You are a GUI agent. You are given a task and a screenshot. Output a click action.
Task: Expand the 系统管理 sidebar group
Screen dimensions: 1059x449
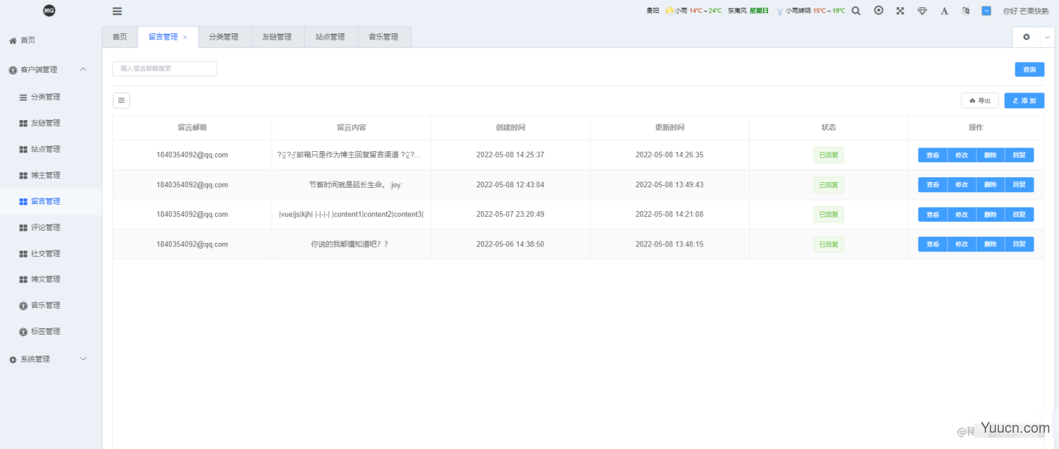point(83,359)
